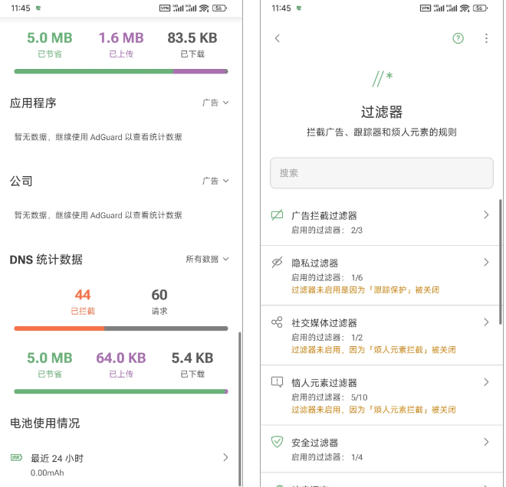
Task: Open the green help question mark icon
Action: 458,38
